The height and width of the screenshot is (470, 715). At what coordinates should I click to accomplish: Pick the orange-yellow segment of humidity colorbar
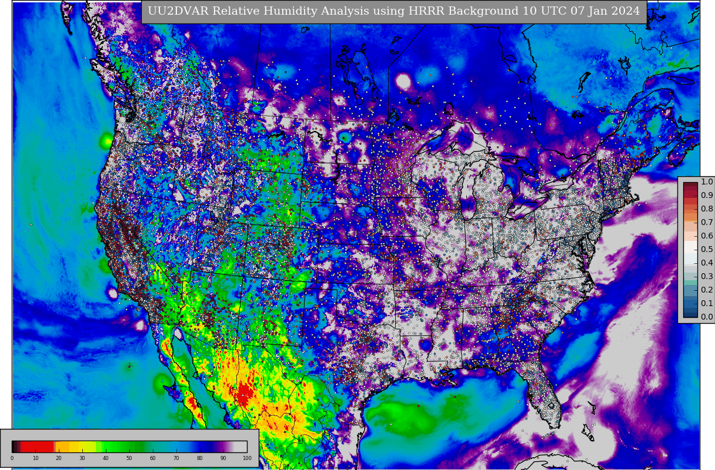click(62, 446)
